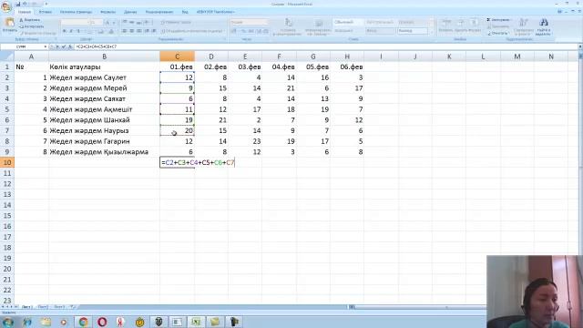
Task: Click the third sheet tab (Лист3)
Action: pyautogui.click(x=59, y=307)
